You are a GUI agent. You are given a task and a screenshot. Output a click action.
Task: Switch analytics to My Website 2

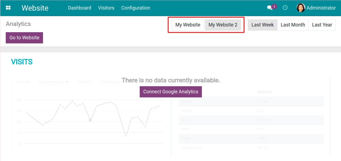tap(223, 25)
